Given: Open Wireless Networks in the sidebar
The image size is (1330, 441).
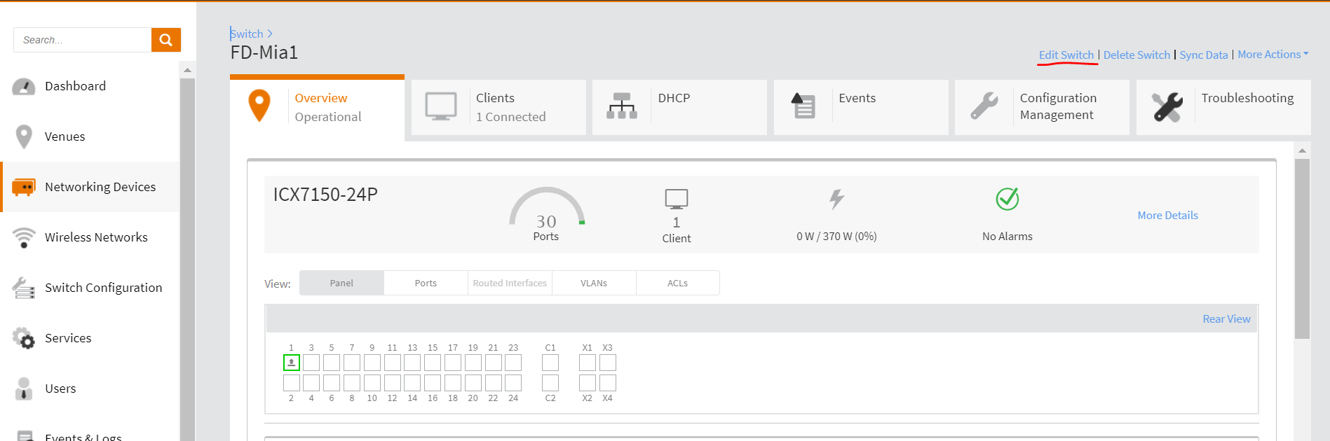Looking at the screenshot, I should [x=96, y=237].
